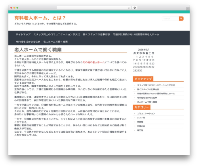Open the 専門性 category
The width and height of the screenshot is (198, 167).
(140, 130)
